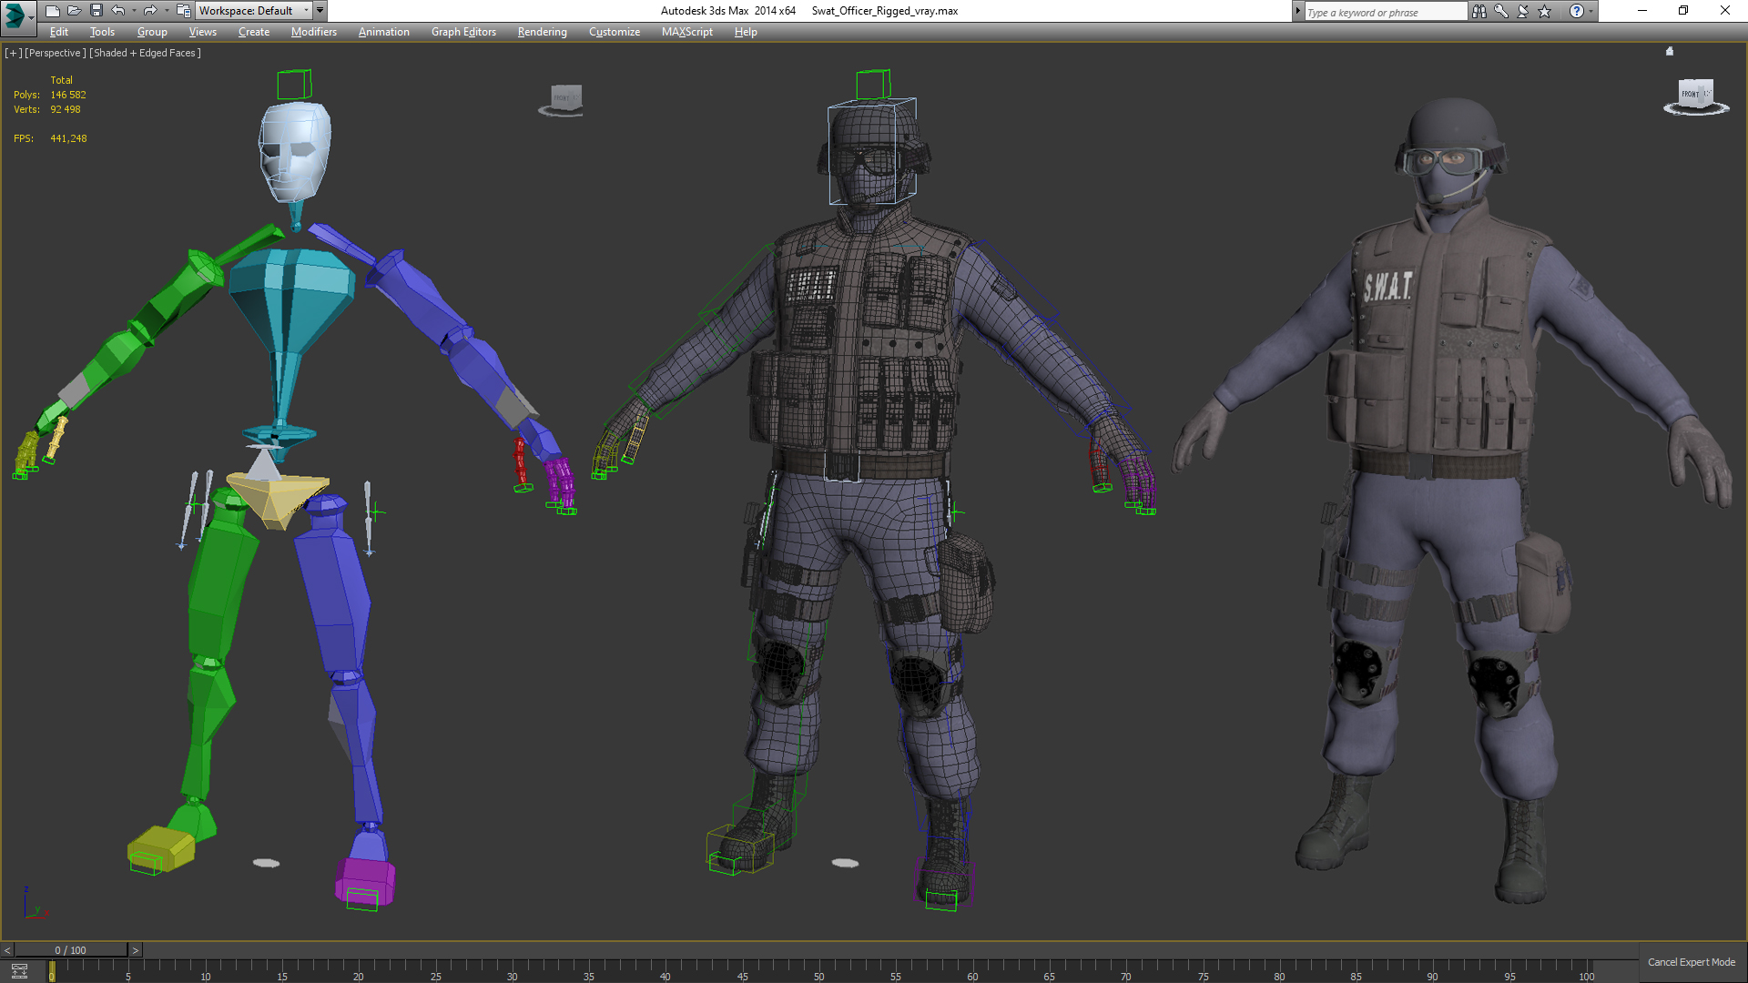Open the Group menu
This screenshot has height=983, width=1748.
152,32
